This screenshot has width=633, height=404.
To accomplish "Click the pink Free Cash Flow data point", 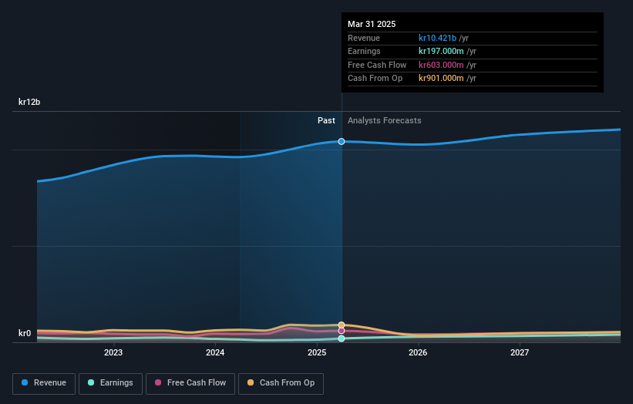I will pyautogui.click(x=342, y=331).
